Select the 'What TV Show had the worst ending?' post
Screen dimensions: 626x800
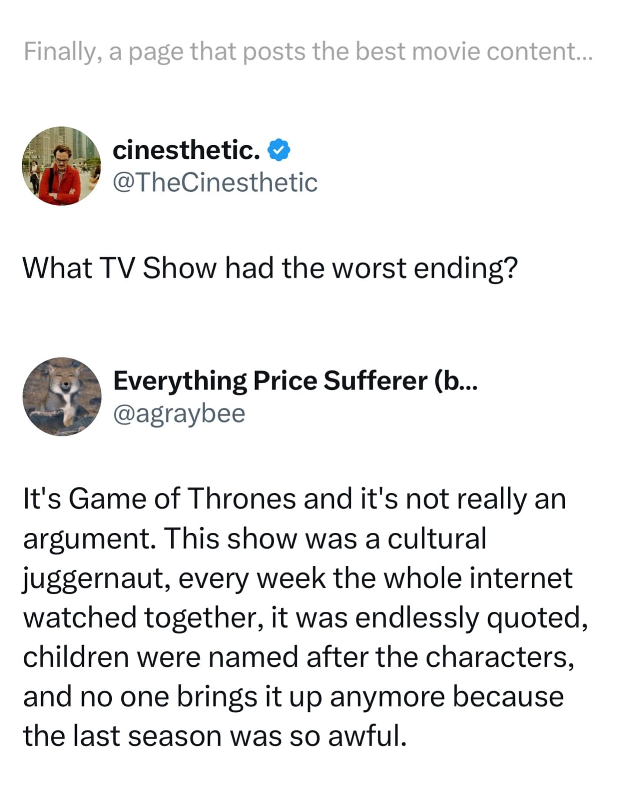click(x=270, y=268)
